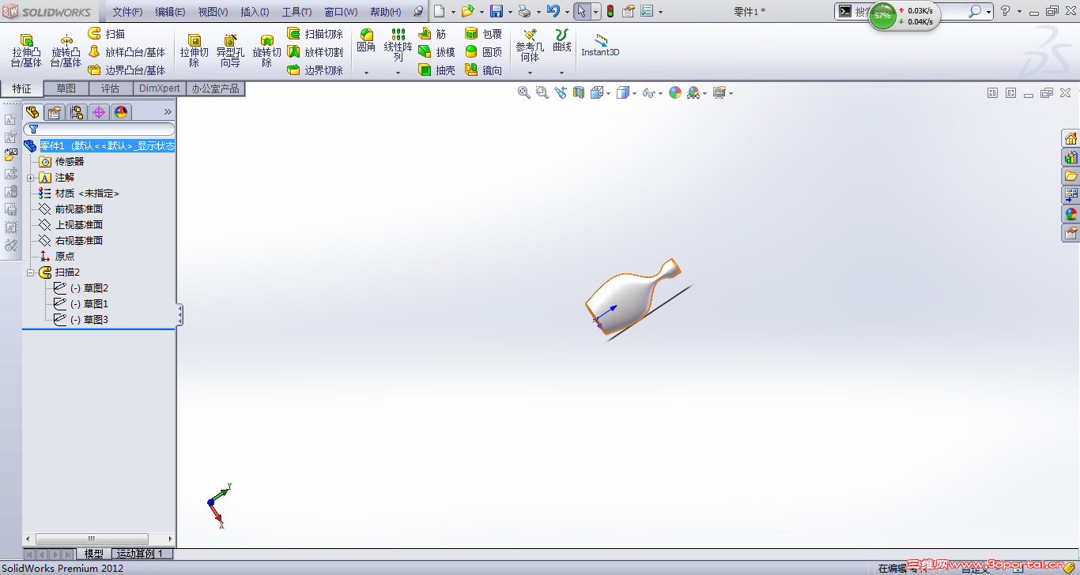Expand the 曲线 curves dropdown arrow
Image resolution: width=1080 pixels, height=575 pixels.
pyautogui.click(x=562, y=73)
